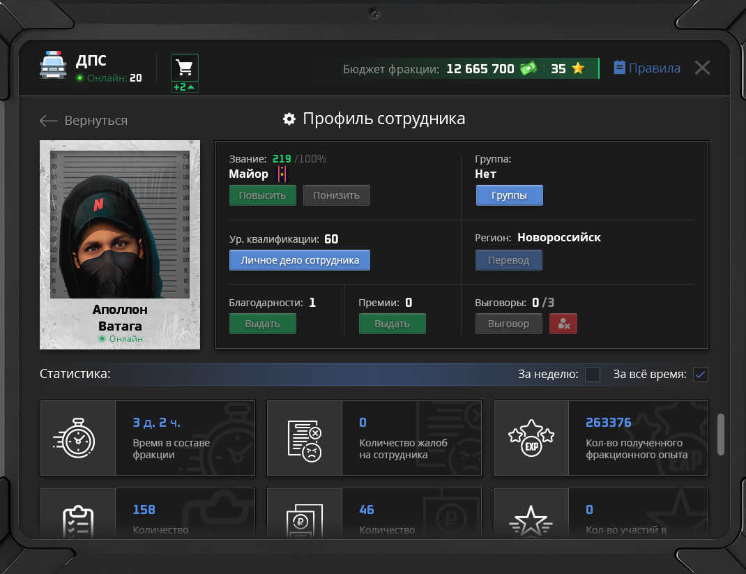The image size is (746, 574).
Task: Open the Правила rules link
Action: coord(647,68)
